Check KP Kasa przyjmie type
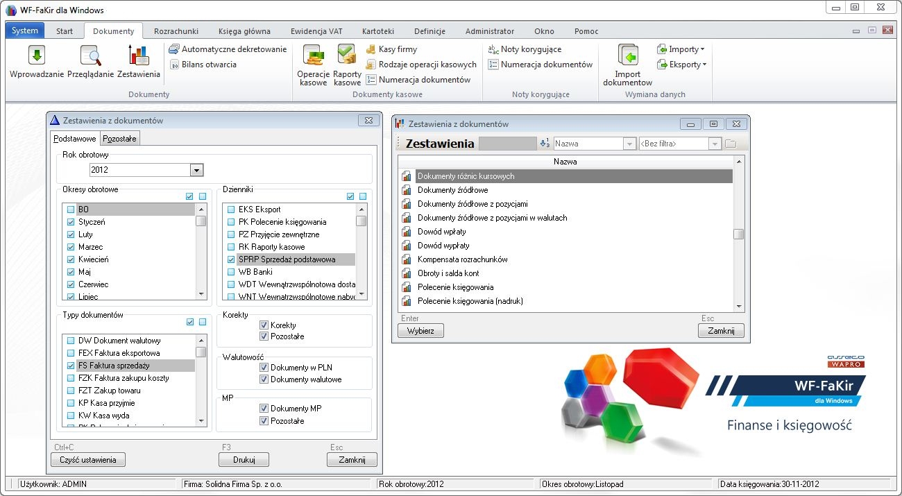902x496 pixels. point(70,403)
